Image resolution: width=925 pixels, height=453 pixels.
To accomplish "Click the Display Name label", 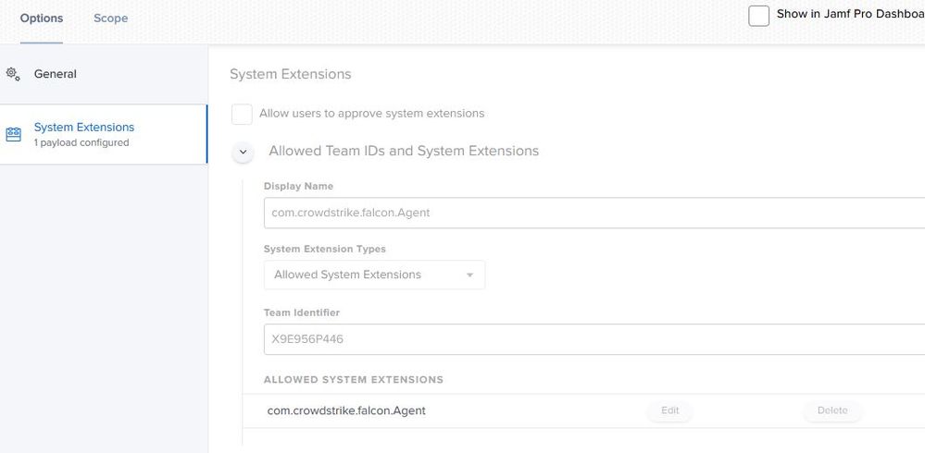I will point(298,186).
